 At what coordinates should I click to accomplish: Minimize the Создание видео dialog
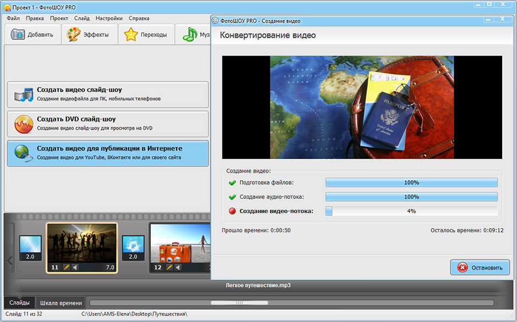[x=488, y=19]
